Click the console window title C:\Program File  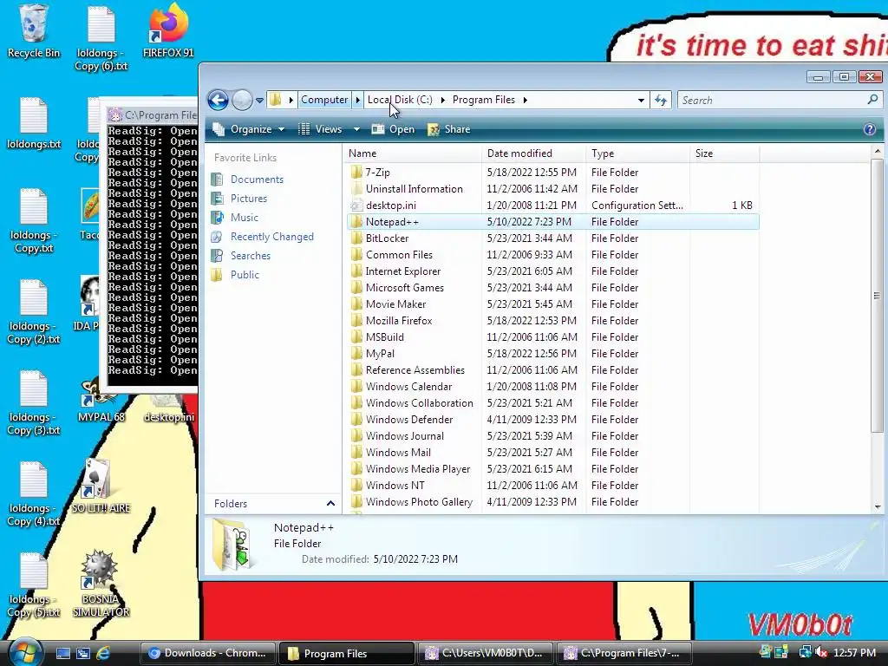(160, 115)
